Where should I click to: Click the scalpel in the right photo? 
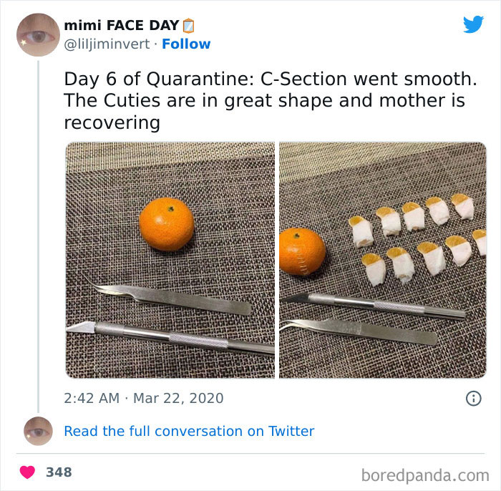(379, 306)
